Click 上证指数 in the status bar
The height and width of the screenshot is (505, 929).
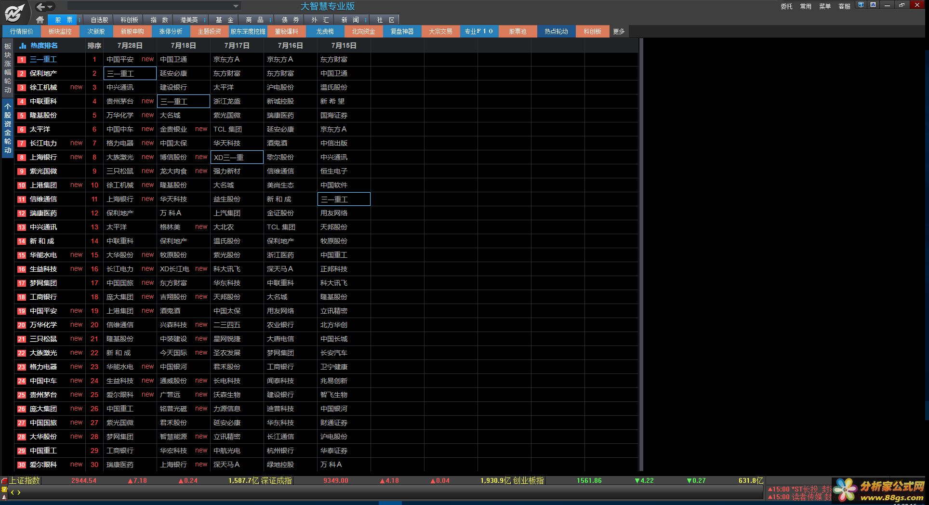click(x=25, y=480)
